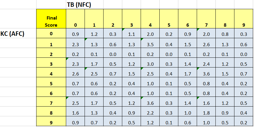Select the 3.6 cell in KC row 7
The height and width of the screenshot is (127, 254).
[x=150, y=103]
